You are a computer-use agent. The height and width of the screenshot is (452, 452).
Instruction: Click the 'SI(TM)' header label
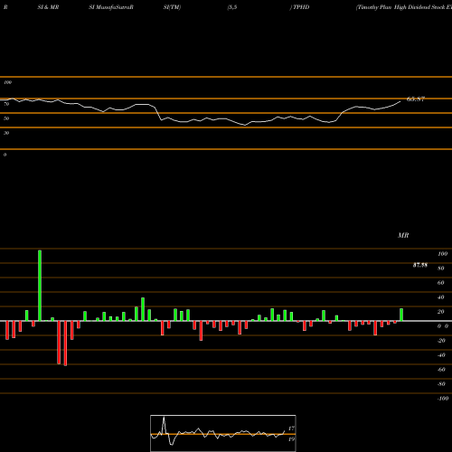[172, 7]
